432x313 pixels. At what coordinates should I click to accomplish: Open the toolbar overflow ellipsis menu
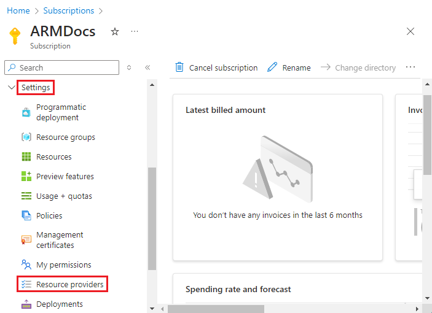pyautogui.click(x=410, y=67)
